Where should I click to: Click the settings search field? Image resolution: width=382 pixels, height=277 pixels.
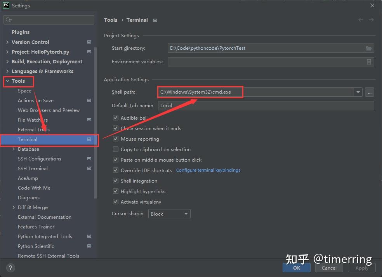49,19
